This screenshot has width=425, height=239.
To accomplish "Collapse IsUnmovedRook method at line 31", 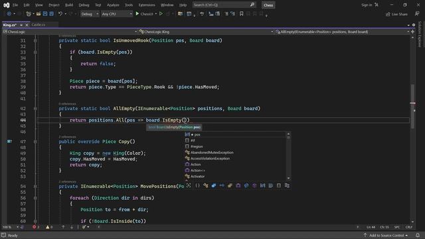I will (35, 40).
